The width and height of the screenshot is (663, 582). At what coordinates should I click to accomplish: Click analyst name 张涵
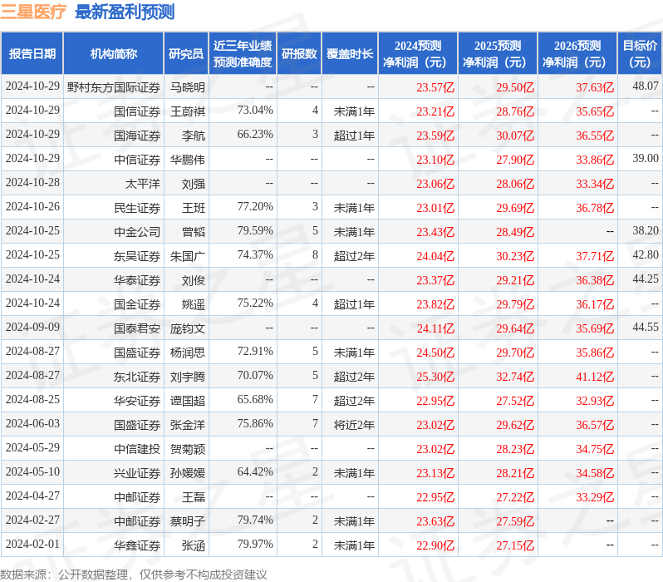click(x=194, y=546)
